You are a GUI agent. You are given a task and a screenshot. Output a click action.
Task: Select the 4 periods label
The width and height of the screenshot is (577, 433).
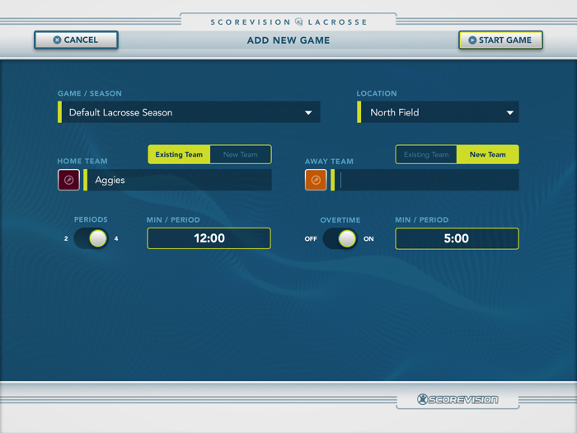click(x=116, y=238)
